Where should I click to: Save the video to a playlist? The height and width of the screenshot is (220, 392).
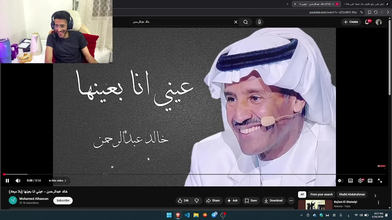tap(251, 200)
